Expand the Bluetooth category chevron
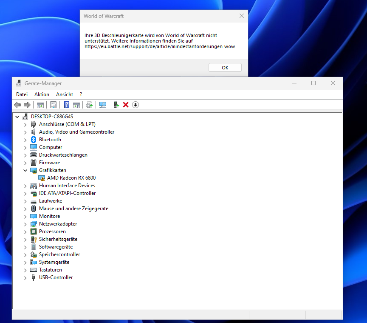Viewport: 367px width, 323px height. point(25,140)
